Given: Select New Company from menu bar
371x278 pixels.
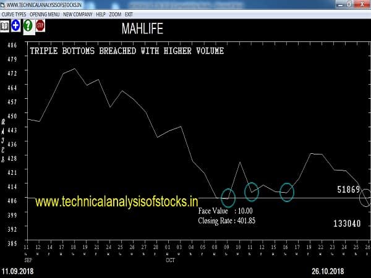Looking at the screenshot, I should 78,14.
